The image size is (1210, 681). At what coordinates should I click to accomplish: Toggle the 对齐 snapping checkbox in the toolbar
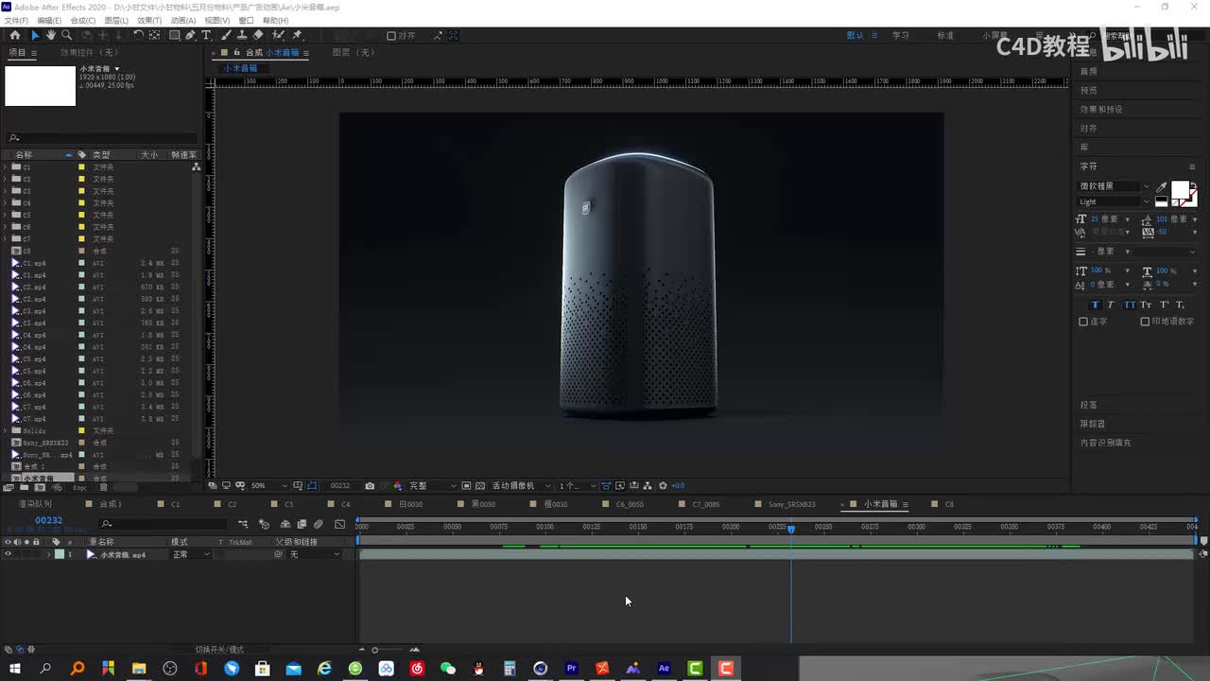(x=391, y=36)
